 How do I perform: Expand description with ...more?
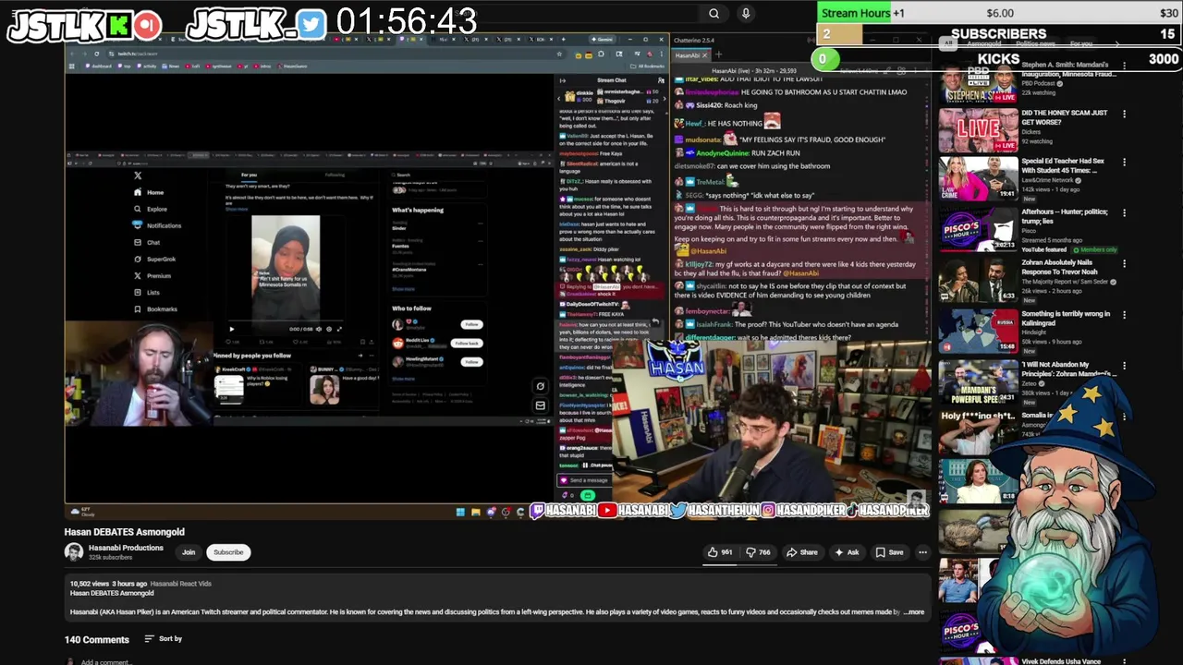point(913,611)
